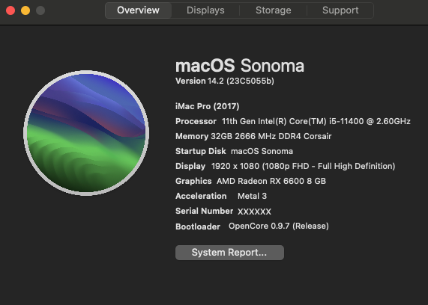Click the i5-11400 @ 2.60GHz processor value
Viewport: 428px width, 305px height.
click(316, 121)
